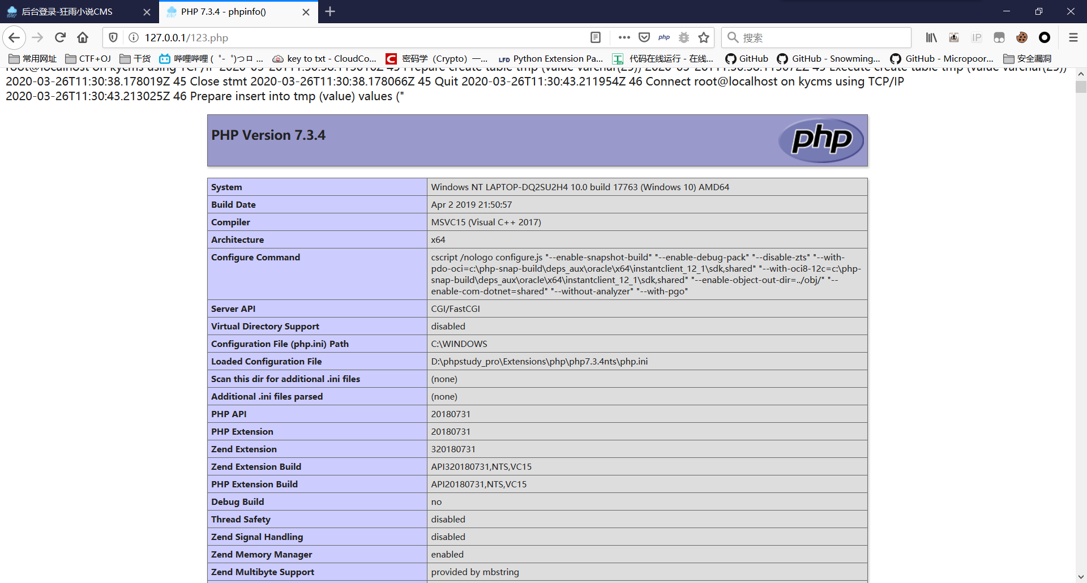This screenshot has width=1087, height=583.
Task: Click the browser back arrow button
Action: pyautogui.click(x=14, y=37)
